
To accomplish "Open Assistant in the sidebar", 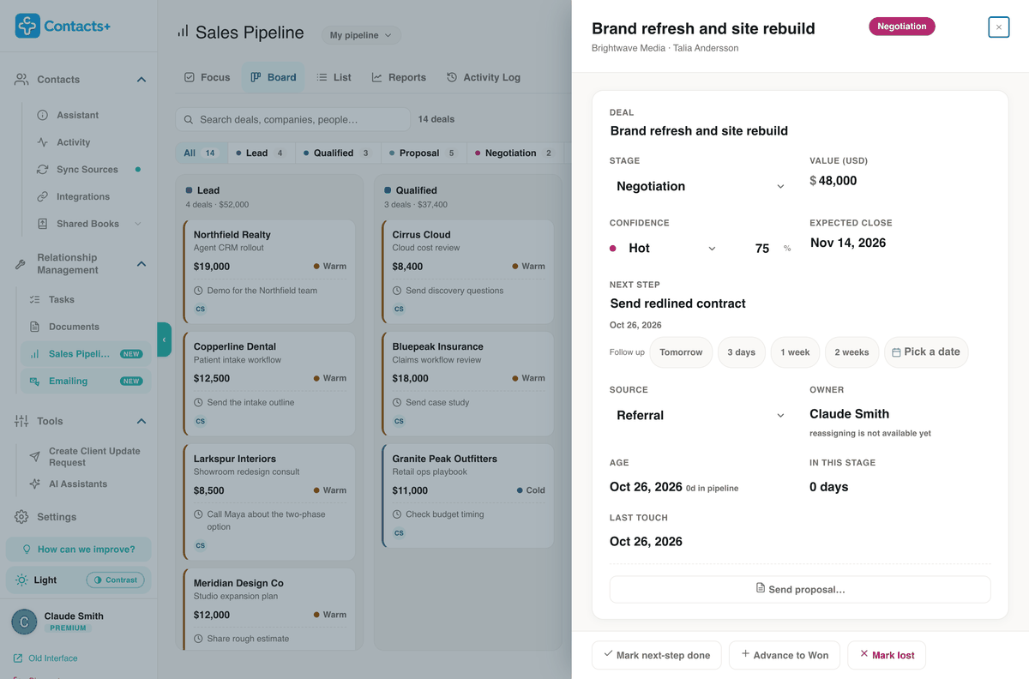I will [x=77, y=115].
